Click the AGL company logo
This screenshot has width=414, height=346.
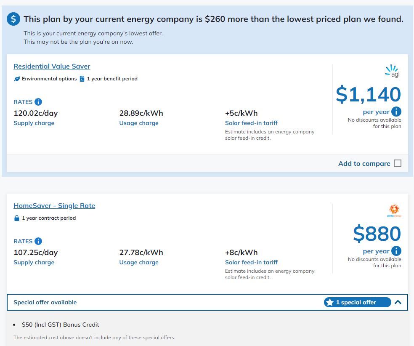click(x=392, y=71)
